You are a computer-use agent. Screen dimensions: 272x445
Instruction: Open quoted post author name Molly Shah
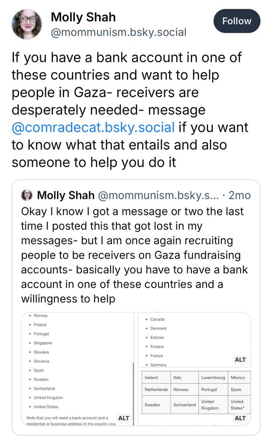(66, 195)
